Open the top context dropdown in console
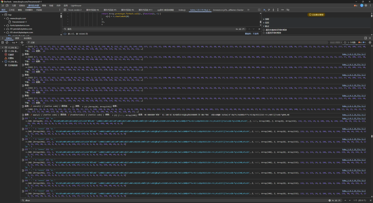The width and height of the screenshot is (373, 203). (x=15, y=42)
